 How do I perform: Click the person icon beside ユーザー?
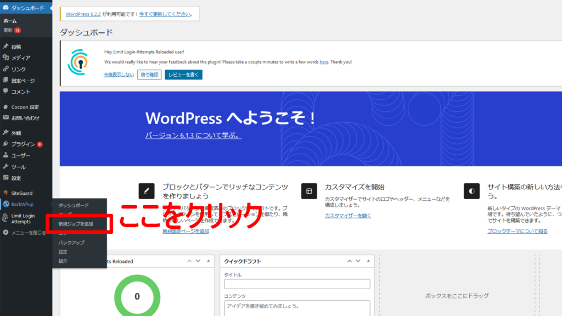pos(5,155)
